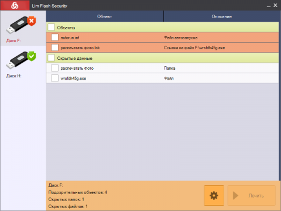Select the распечатать фото folder name

77,69
